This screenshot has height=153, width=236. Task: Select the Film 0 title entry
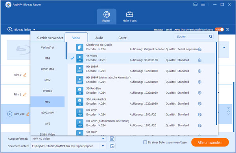click(17, 75)
